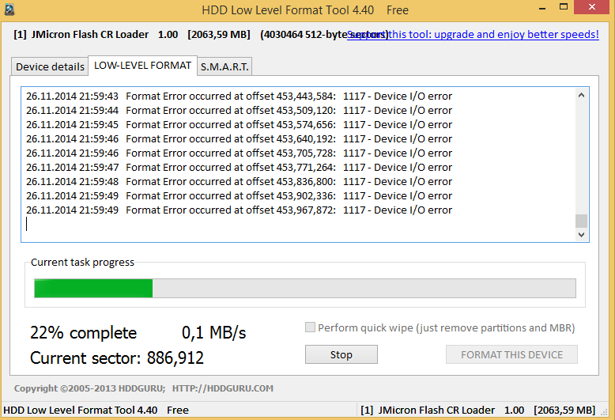Switch to the Device details tab

(x=50, y=67)
